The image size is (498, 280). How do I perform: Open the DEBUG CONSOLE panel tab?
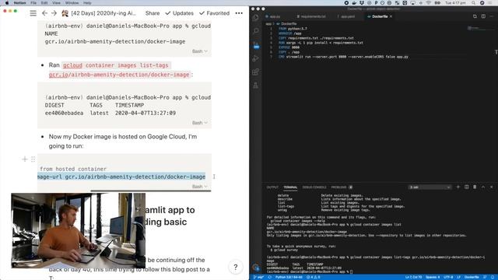click(314, 187)
